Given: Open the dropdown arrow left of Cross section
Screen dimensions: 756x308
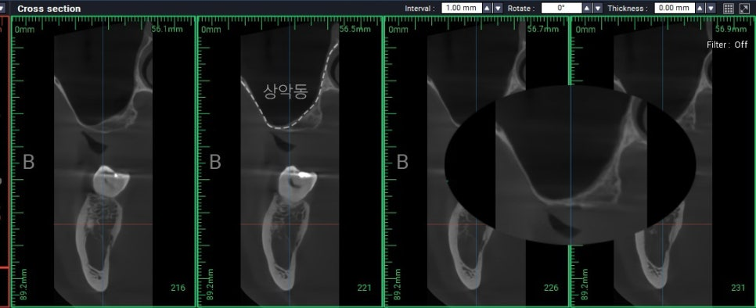Looking at the screenshot, I should point(2,8).
